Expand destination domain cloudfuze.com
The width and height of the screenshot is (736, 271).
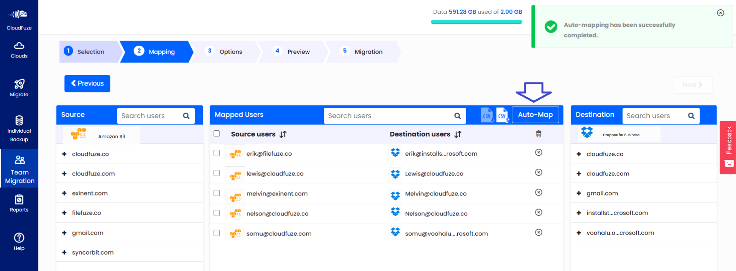[x=579, y=174]
